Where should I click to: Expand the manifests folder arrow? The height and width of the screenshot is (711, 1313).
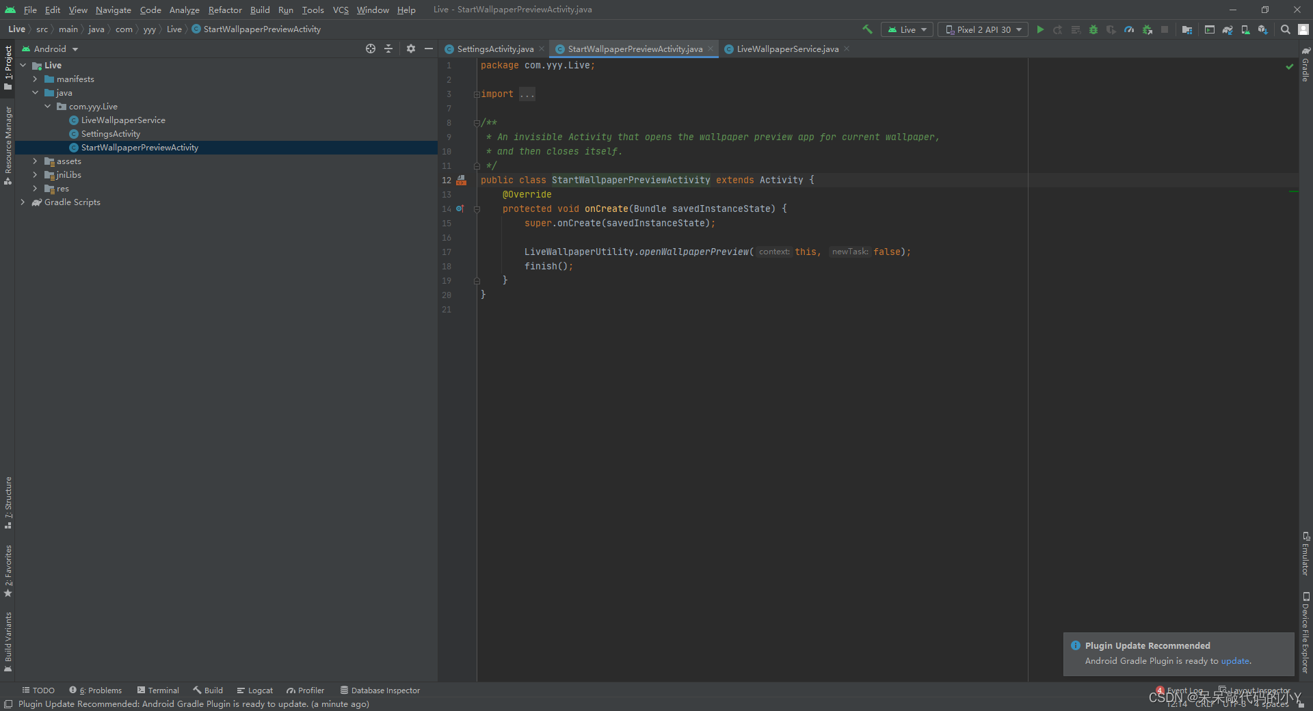35,79
